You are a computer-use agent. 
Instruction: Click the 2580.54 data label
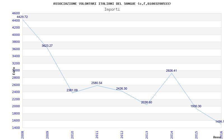97,83
